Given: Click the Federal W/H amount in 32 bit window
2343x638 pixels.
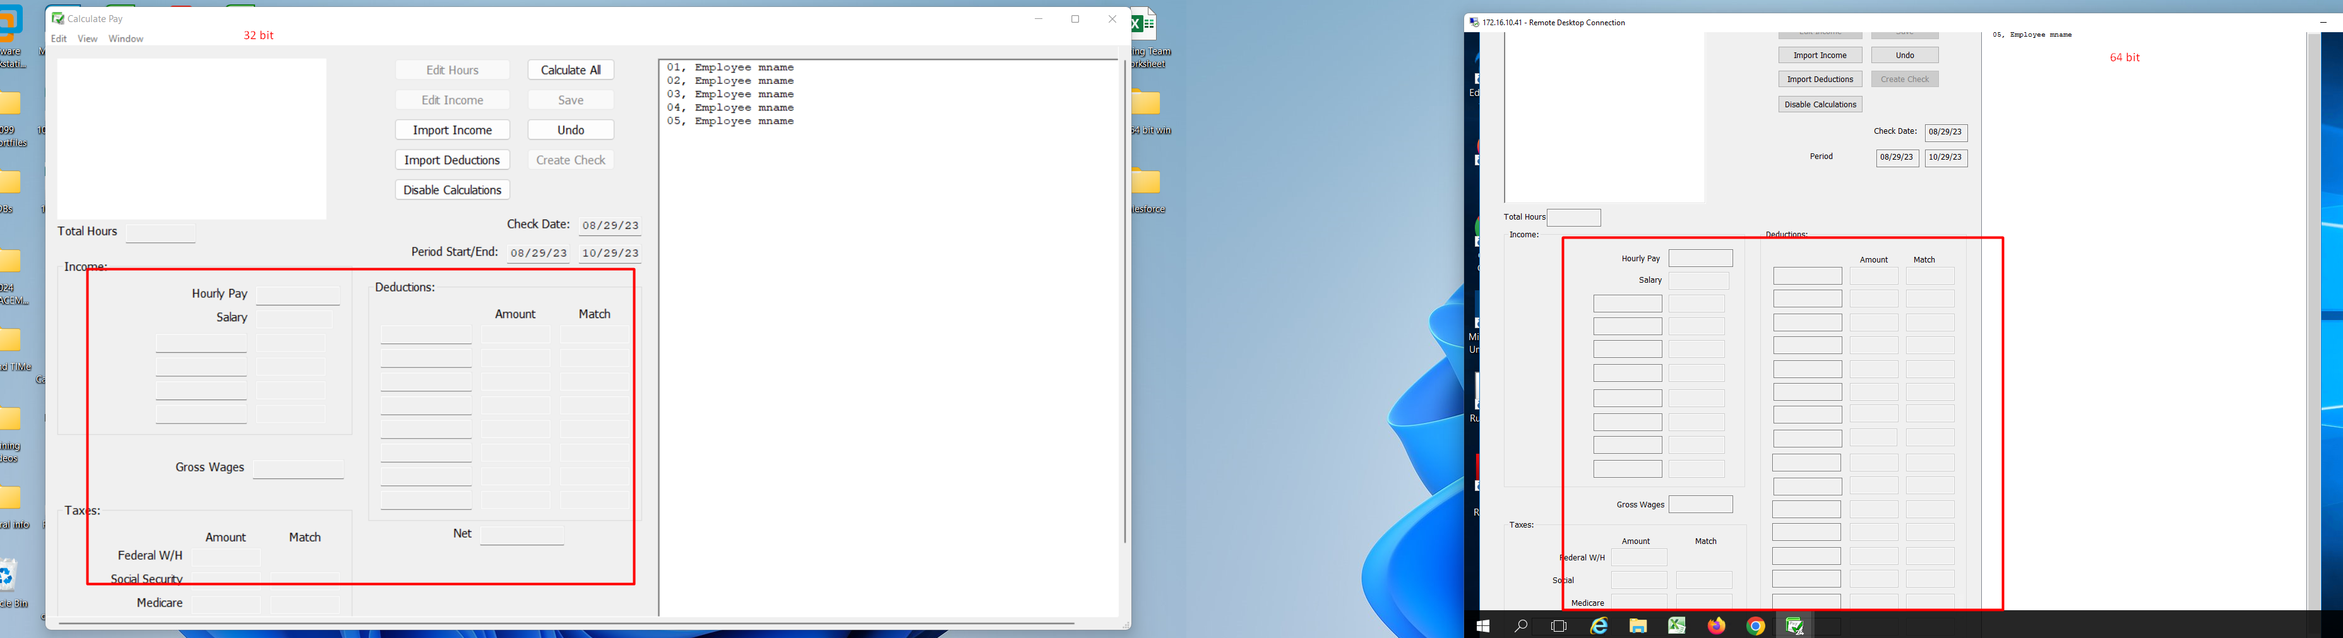Looking at the screenshot, I should (225, 557).
